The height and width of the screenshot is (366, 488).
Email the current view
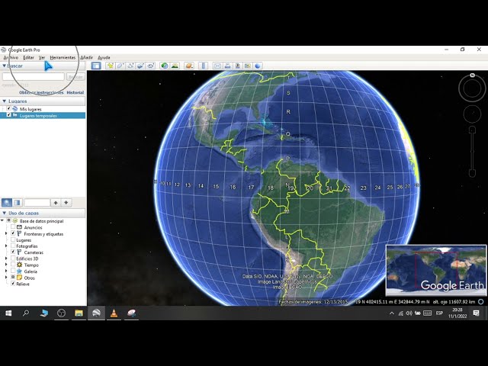217,66
